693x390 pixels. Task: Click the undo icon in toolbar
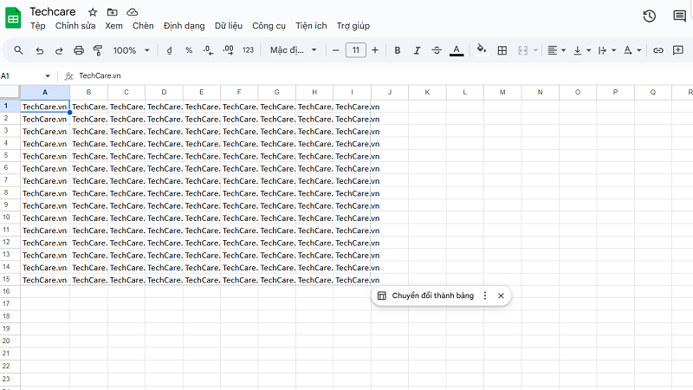(39, 50)
